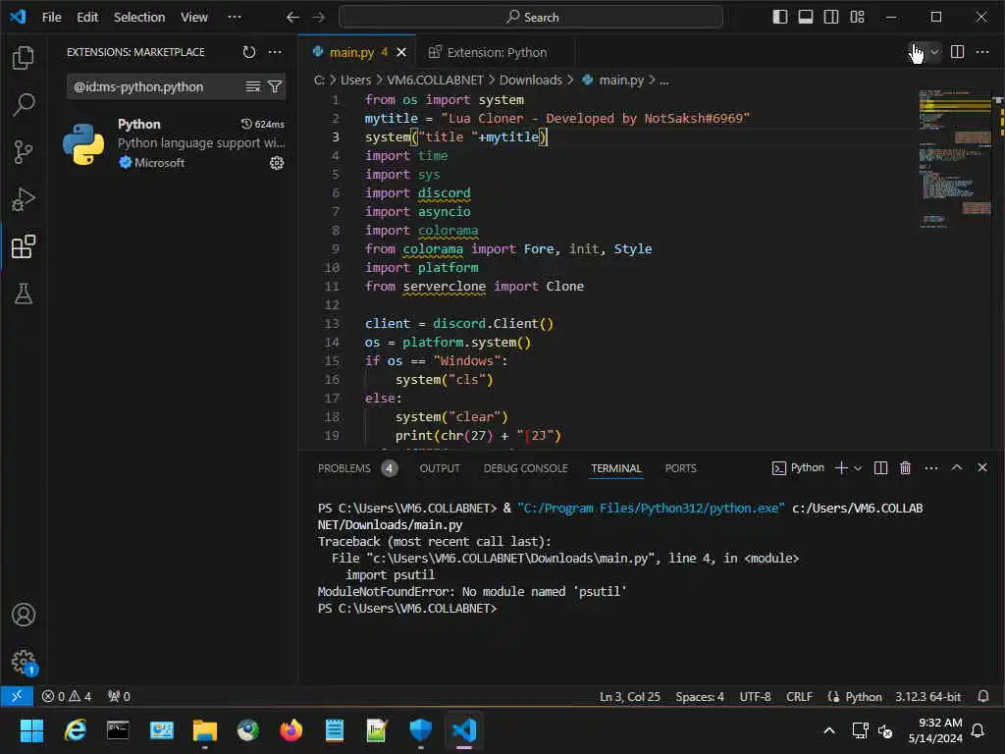Open editor more actions ellipsis

click(982, 52)
